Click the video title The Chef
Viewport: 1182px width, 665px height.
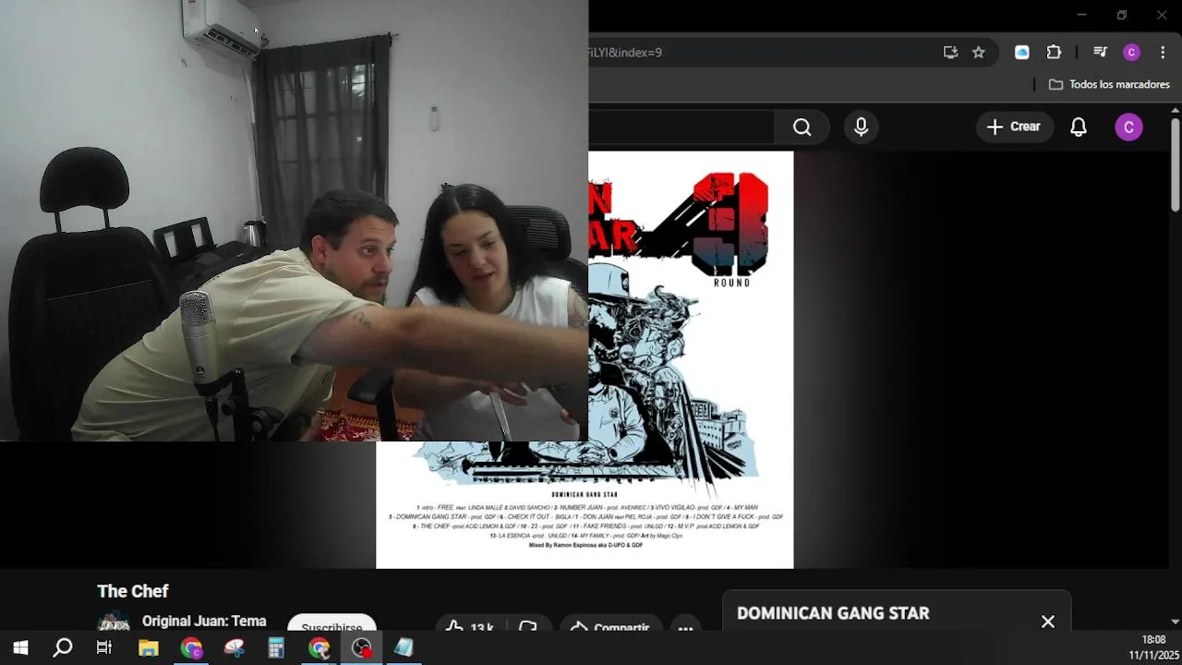click(133, 591)
